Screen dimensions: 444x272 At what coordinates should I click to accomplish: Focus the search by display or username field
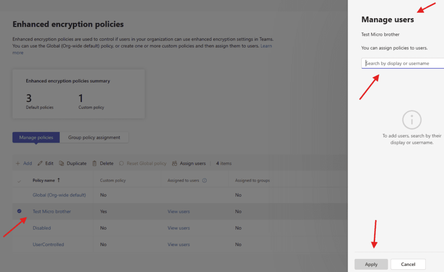point(403,64)
